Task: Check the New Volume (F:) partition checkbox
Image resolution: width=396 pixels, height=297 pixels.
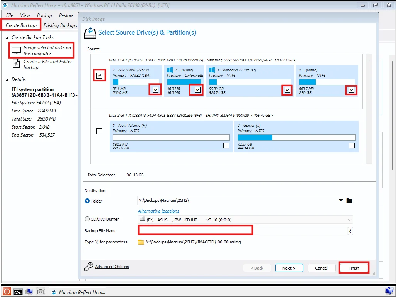Action: click(226, 145)
